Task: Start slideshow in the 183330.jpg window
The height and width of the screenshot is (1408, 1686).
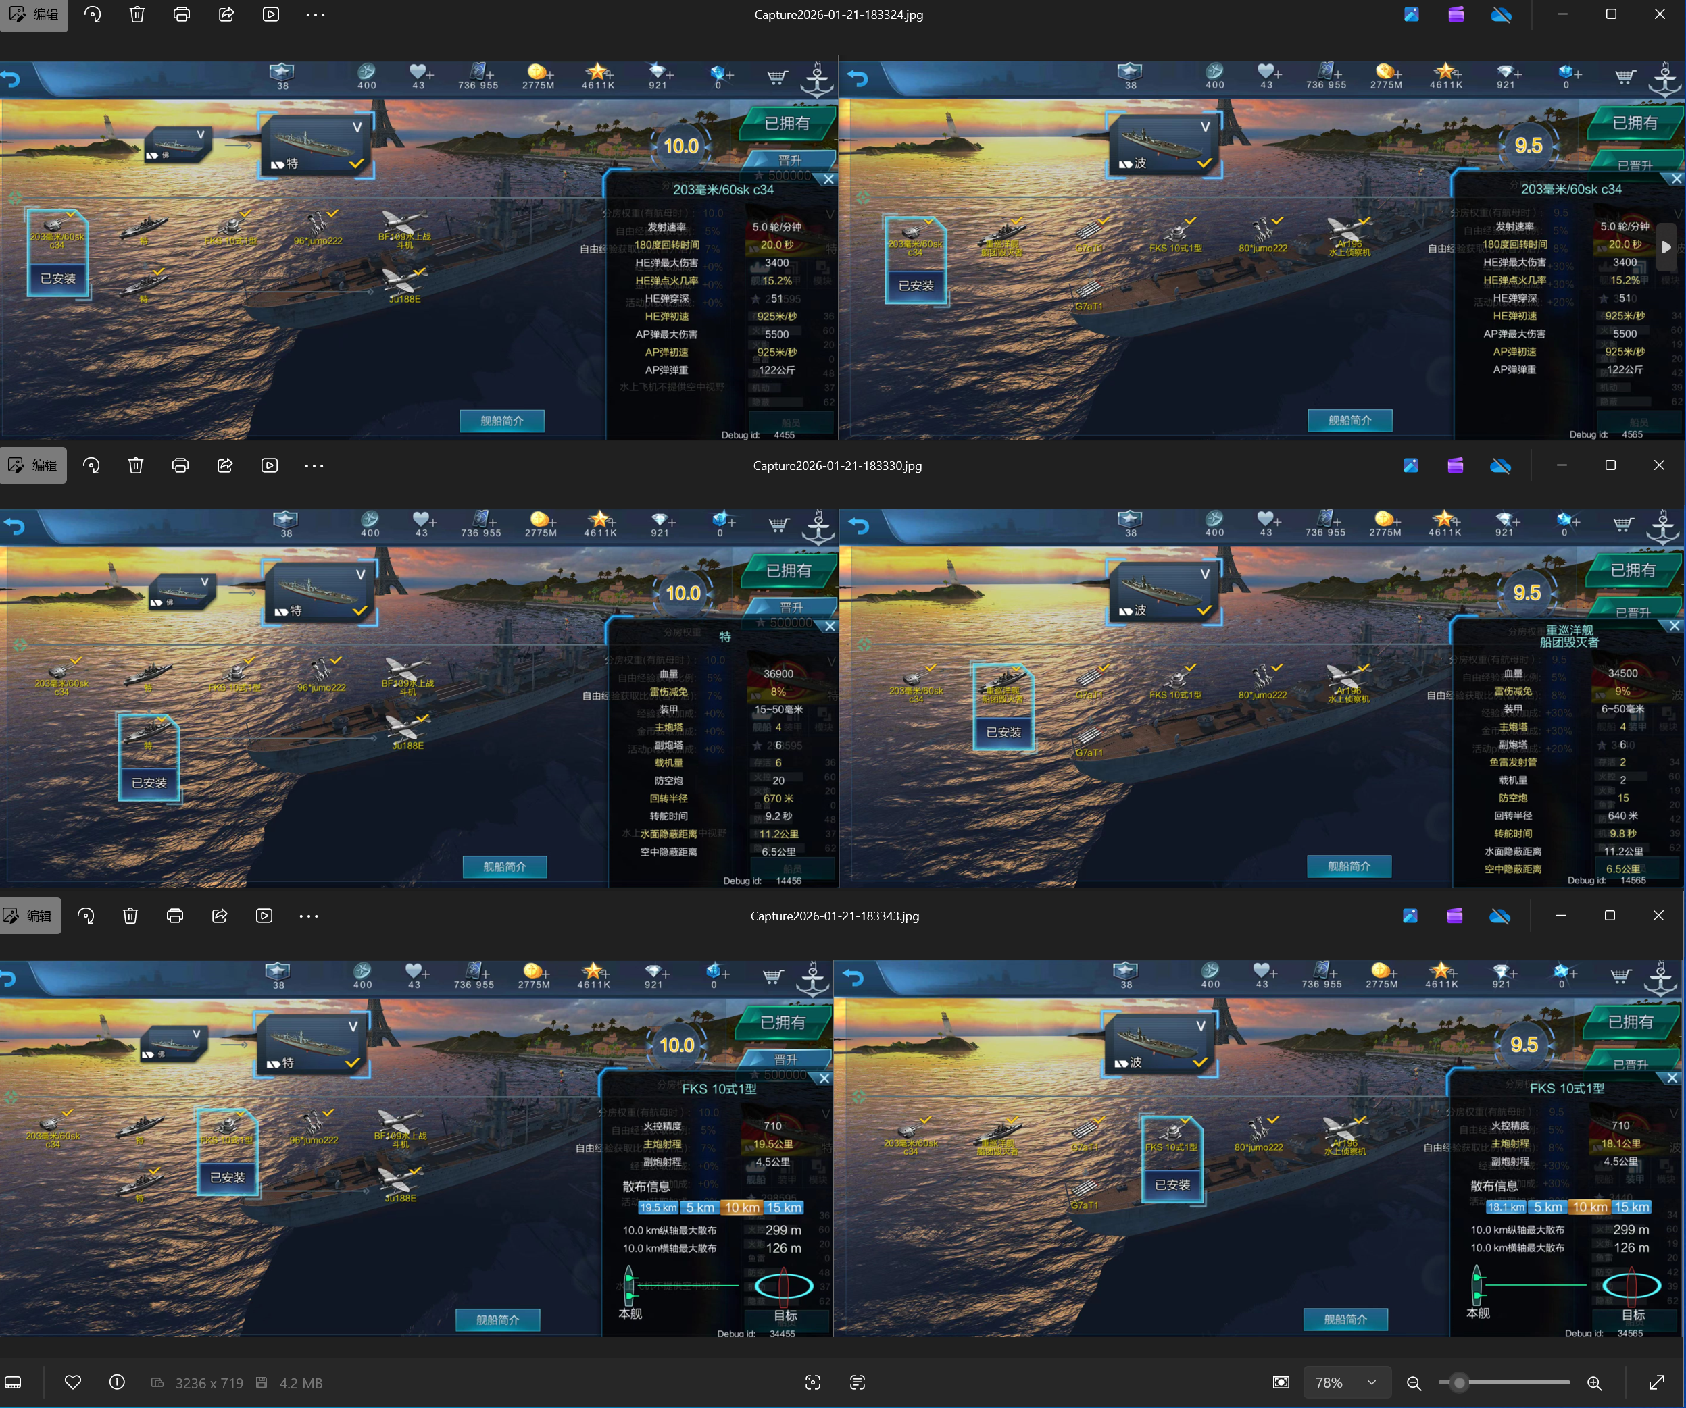Action: [270, 465]
